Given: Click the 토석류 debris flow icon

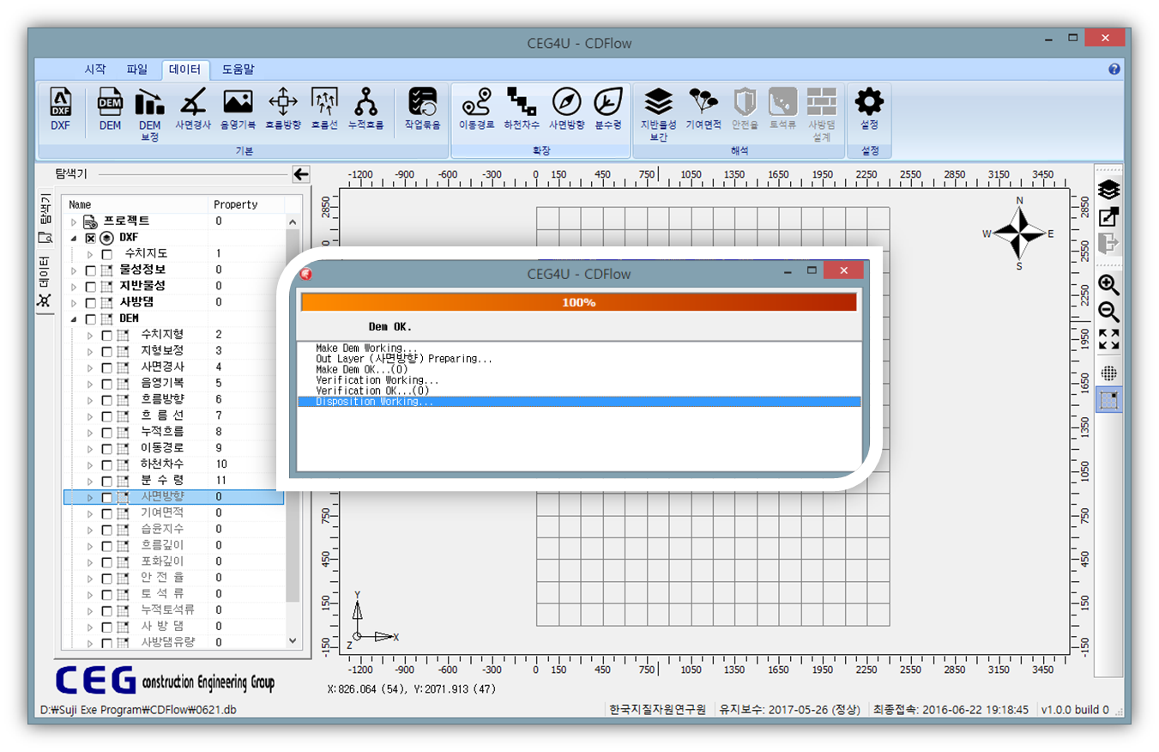Looking at the screenshot, I should click(x=782, y=109).
